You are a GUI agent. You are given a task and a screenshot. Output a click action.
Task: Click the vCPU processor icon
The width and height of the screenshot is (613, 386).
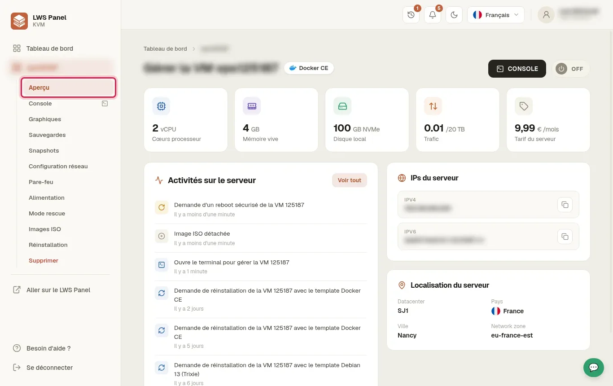point(161,106)
